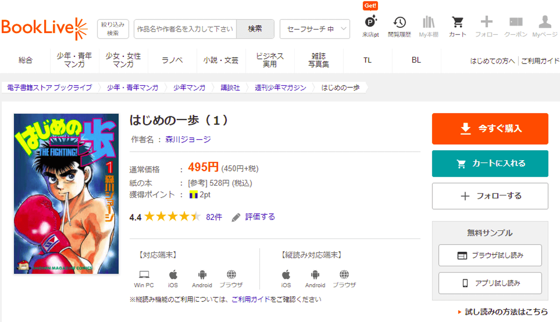Click the 今すぐ購入 buy button
Viewport: 560px width, 322px height.
tap(490, 129)
